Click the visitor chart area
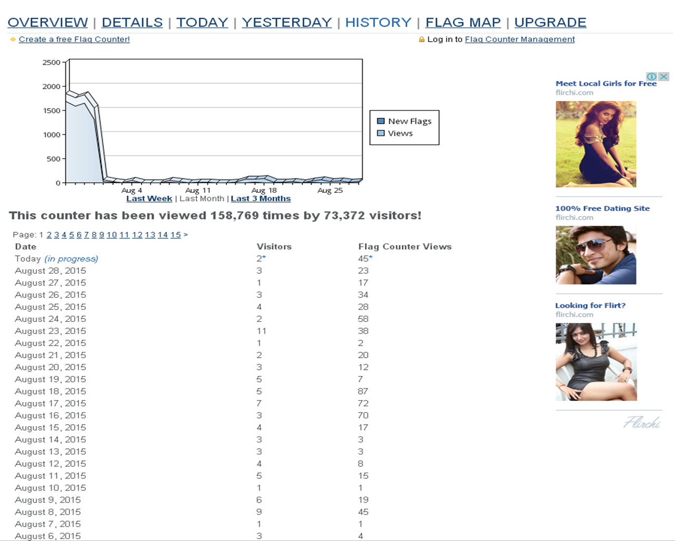Screen dimensions: 675x541 [x=214, y=121]
